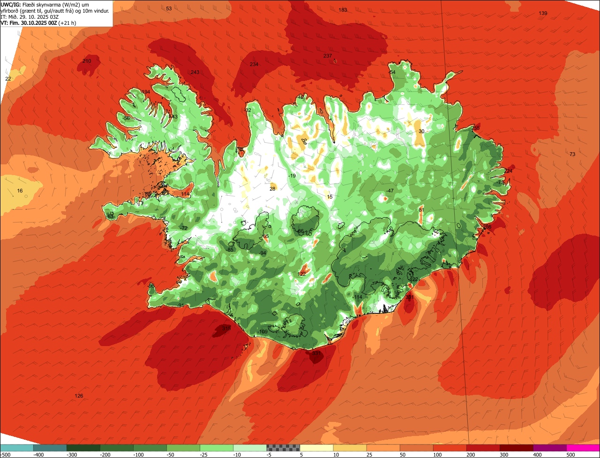Select the map value 210
The height and width of the screenshot is (458, 600).
point(87,61)
